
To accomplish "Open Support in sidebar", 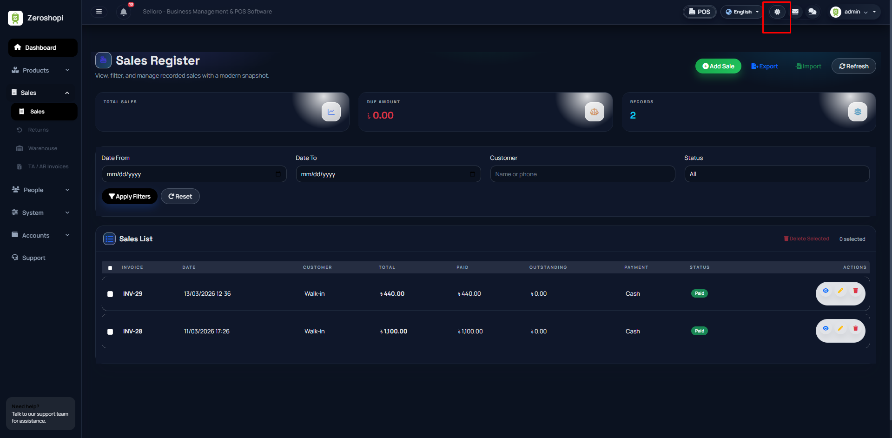I will 33,258.
